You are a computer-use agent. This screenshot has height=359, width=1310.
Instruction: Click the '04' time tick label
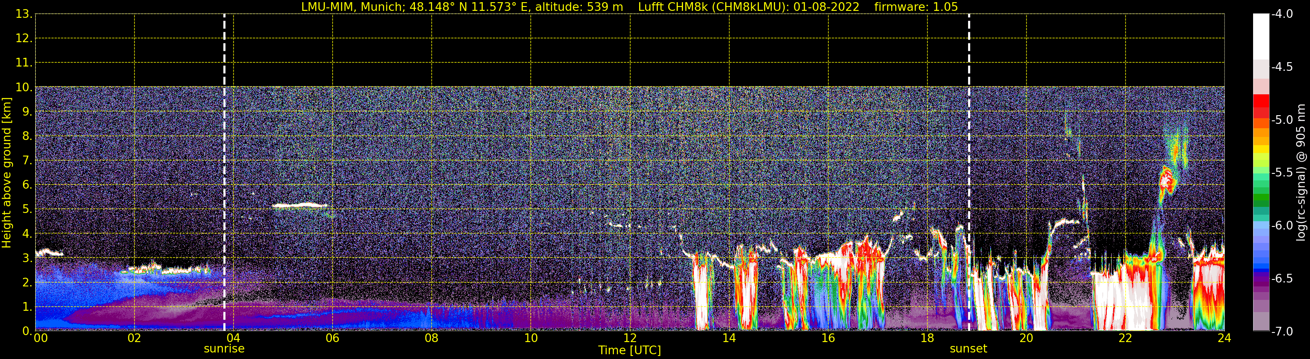233,338
